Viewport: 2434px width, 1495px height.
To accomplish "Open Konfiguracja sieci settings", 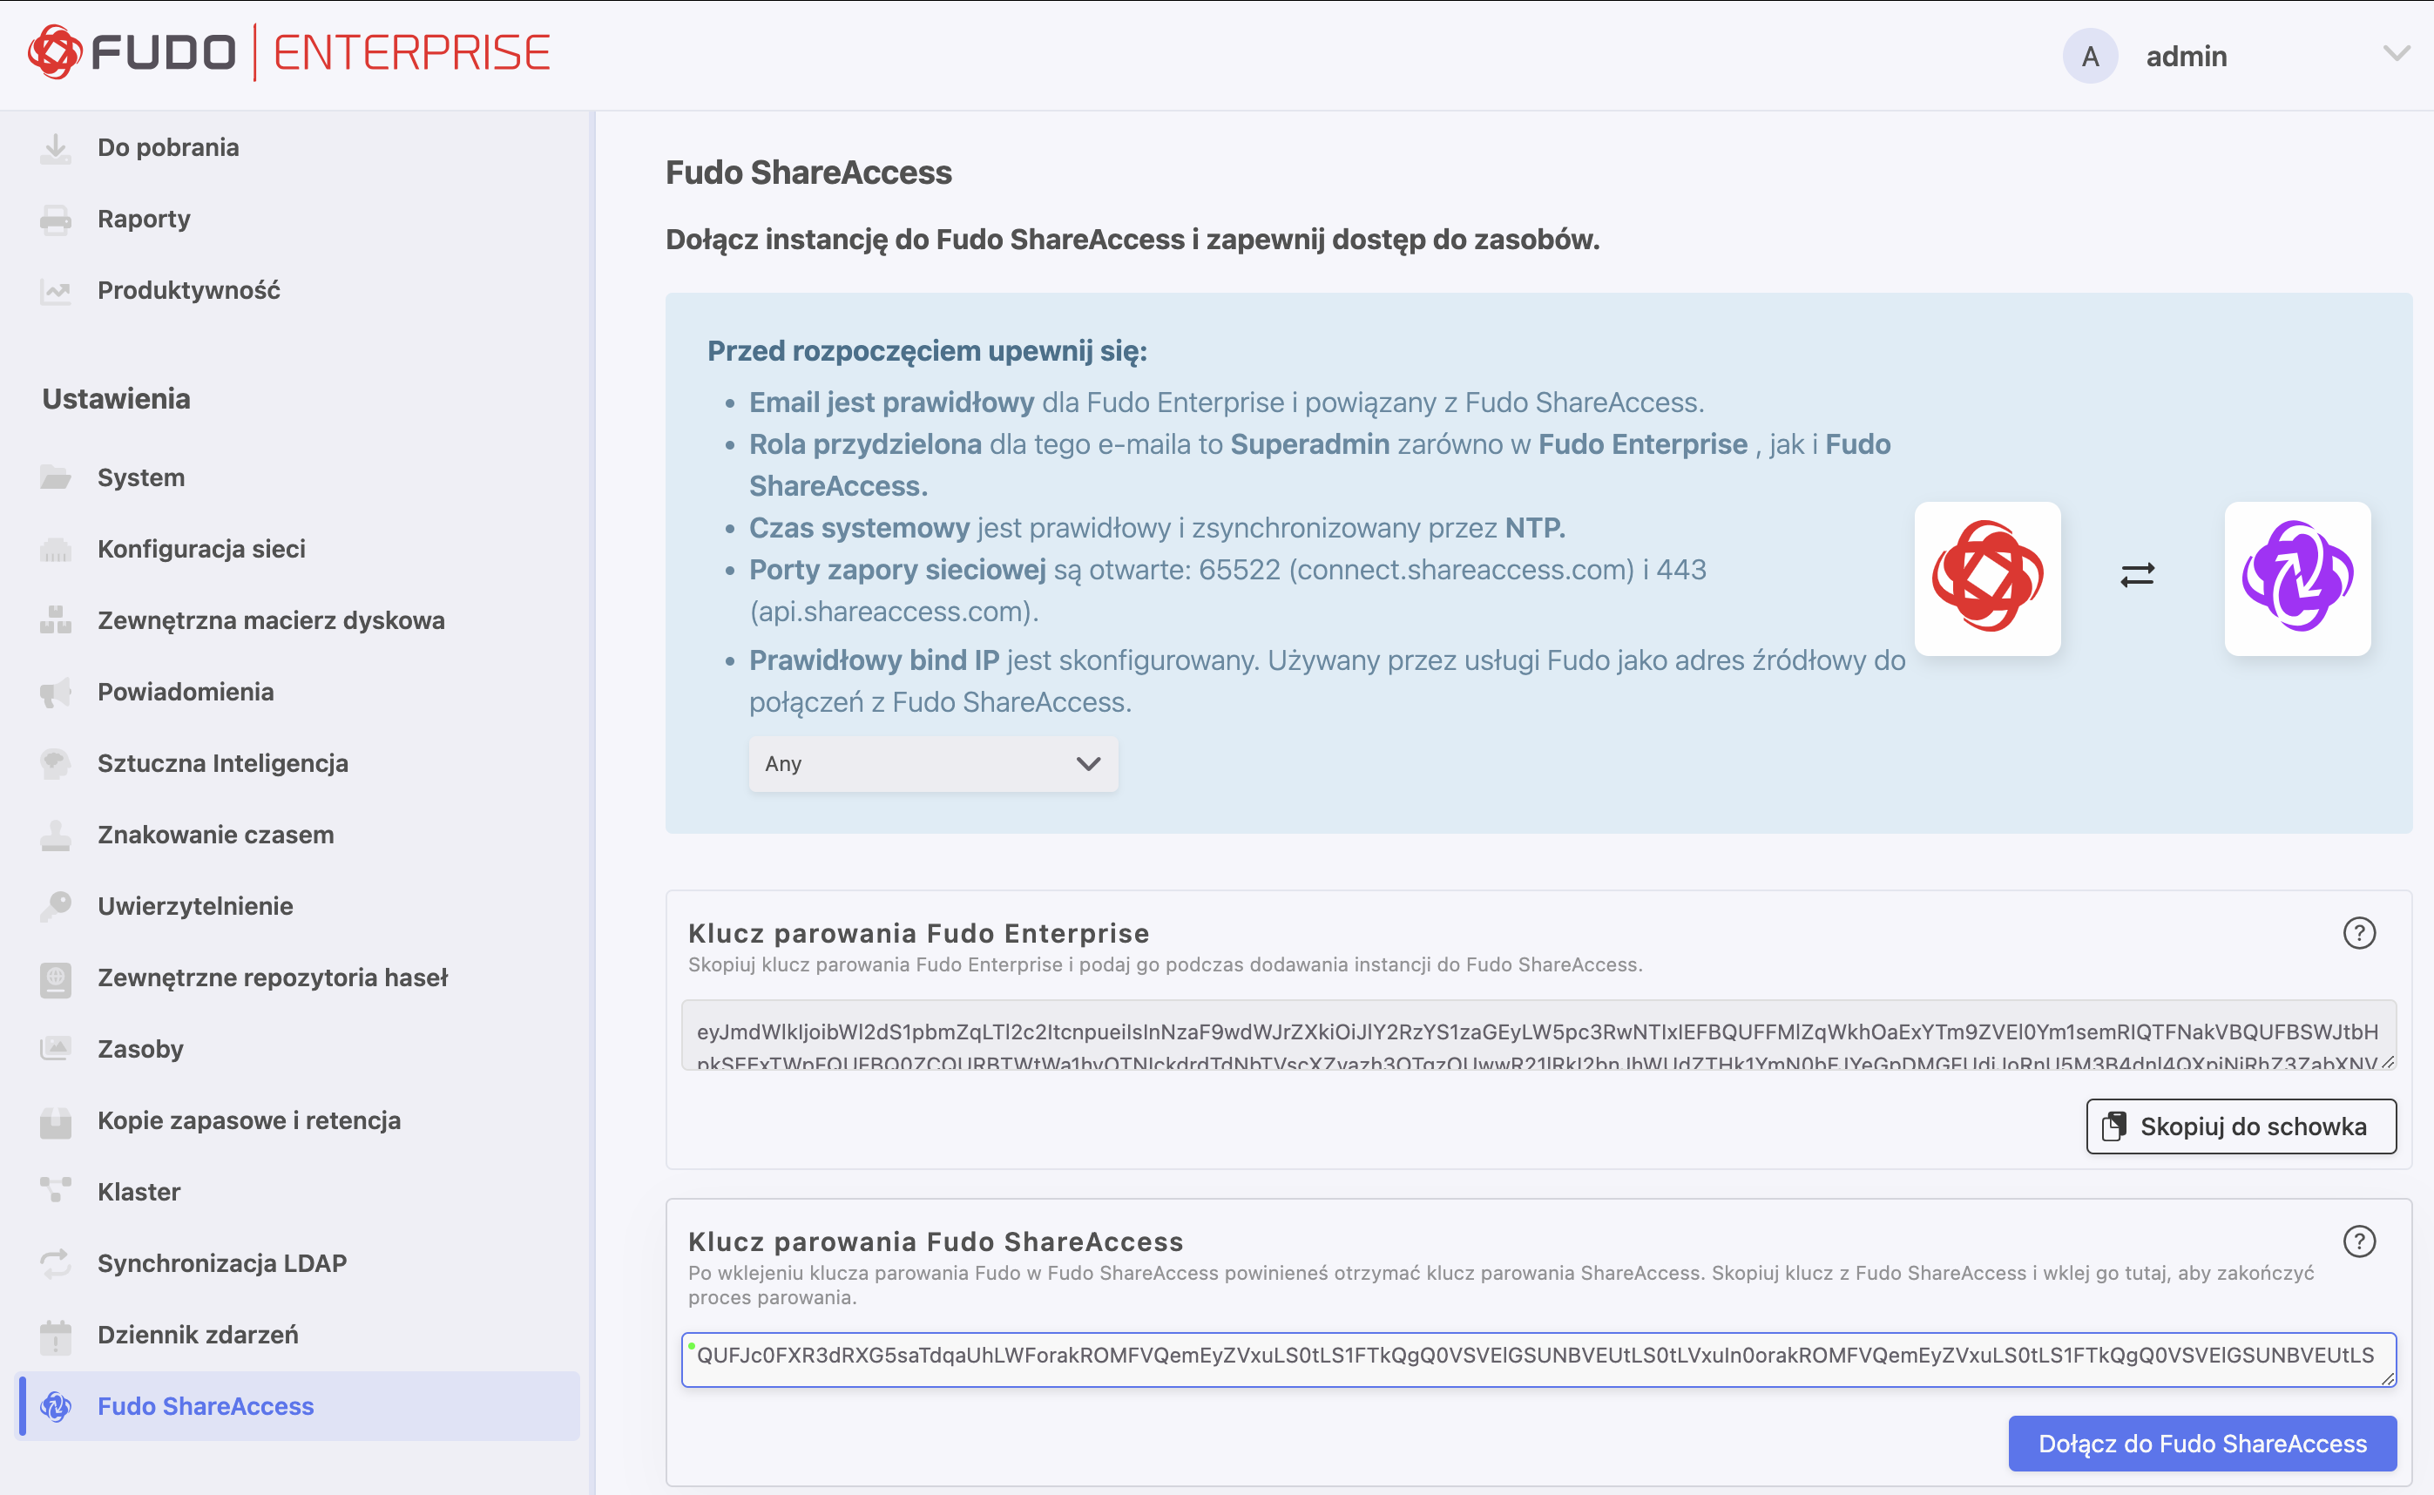I will [x=202, y=549].
